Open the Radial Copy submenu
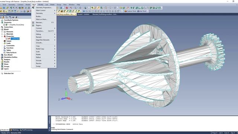Viewport: 238px width, 134px height. coord(44,49)
